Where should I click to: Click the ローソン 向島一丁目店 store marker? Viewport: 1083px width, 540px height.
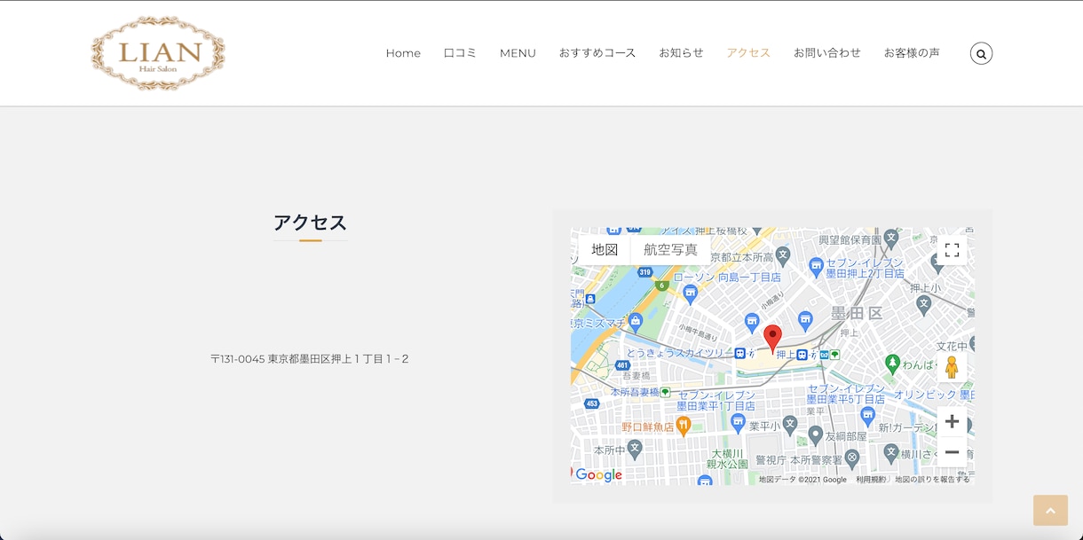(691, 293)
